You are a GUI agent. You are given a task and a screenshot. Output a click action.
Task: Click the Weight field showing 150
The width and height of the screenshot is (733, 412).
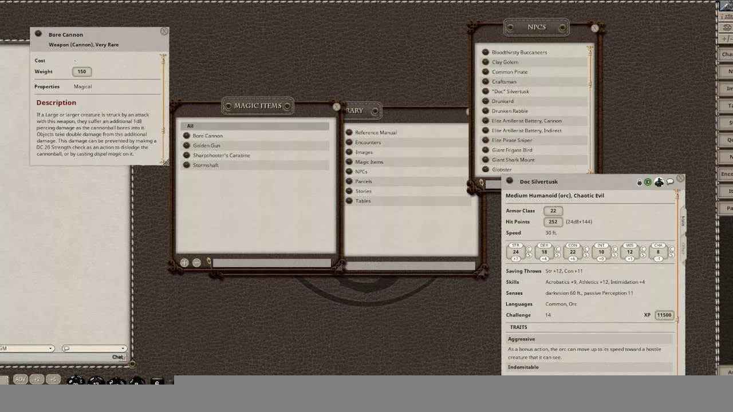pos(82,72)
